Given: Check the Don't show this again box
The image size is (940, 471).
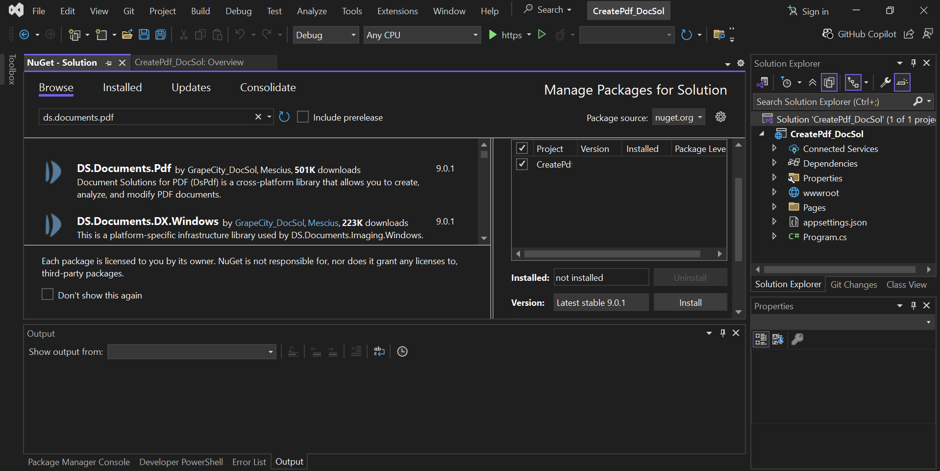Looking at the screenshot, I should 47,294.
